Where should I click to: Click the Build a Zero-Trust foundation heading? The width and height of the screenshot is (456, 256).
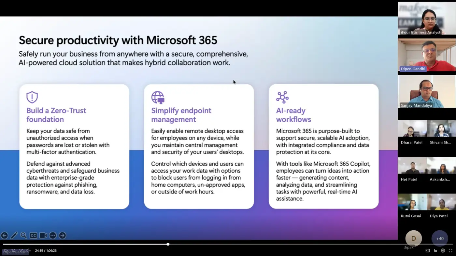[56, 115]
